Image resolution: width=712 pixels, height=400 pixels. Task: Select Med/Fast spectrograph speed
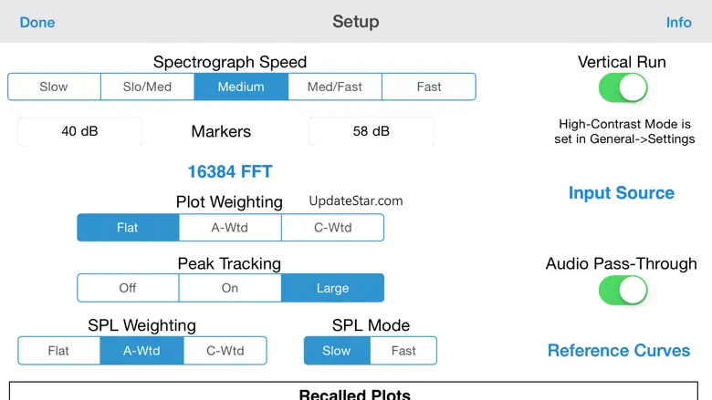(335, 87)
